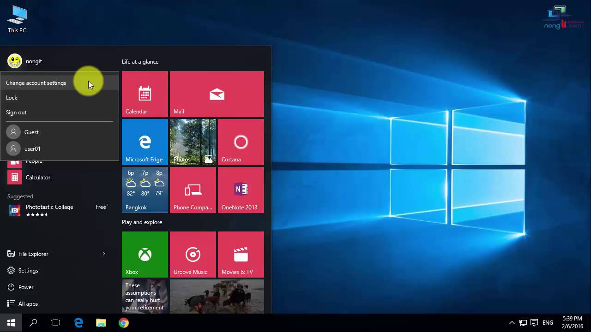Click the Windows Start button
This screenshot has height=332, width=591.
tap(11, 323)
